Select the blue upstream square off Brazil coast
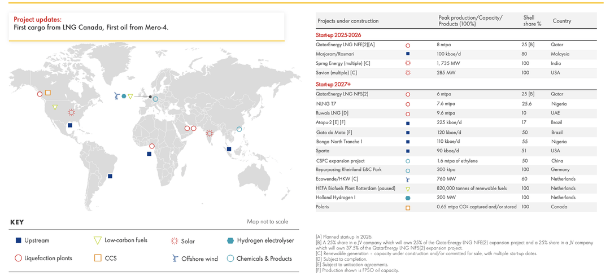610x276 pixels. click(110, 176)
